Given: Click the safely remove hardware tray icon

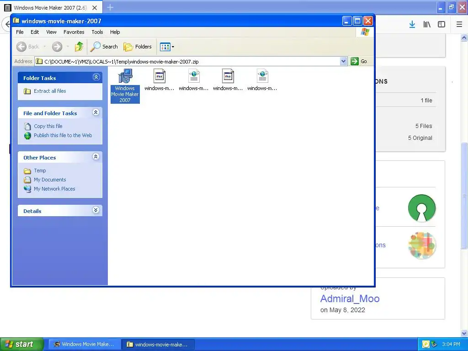Looking at the screenshot, I should pos(434,344).
